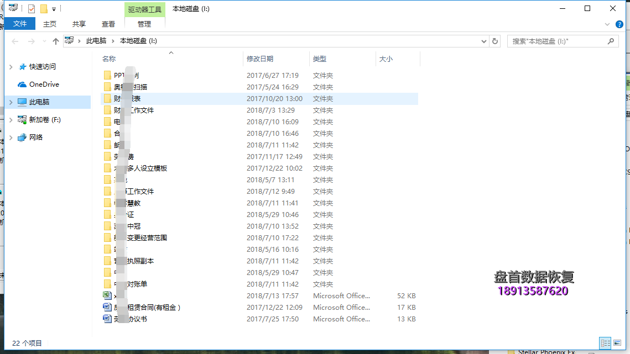630x354 pixels.
Task: Open the Help question mark icon
Action: (x=619, y=24)
